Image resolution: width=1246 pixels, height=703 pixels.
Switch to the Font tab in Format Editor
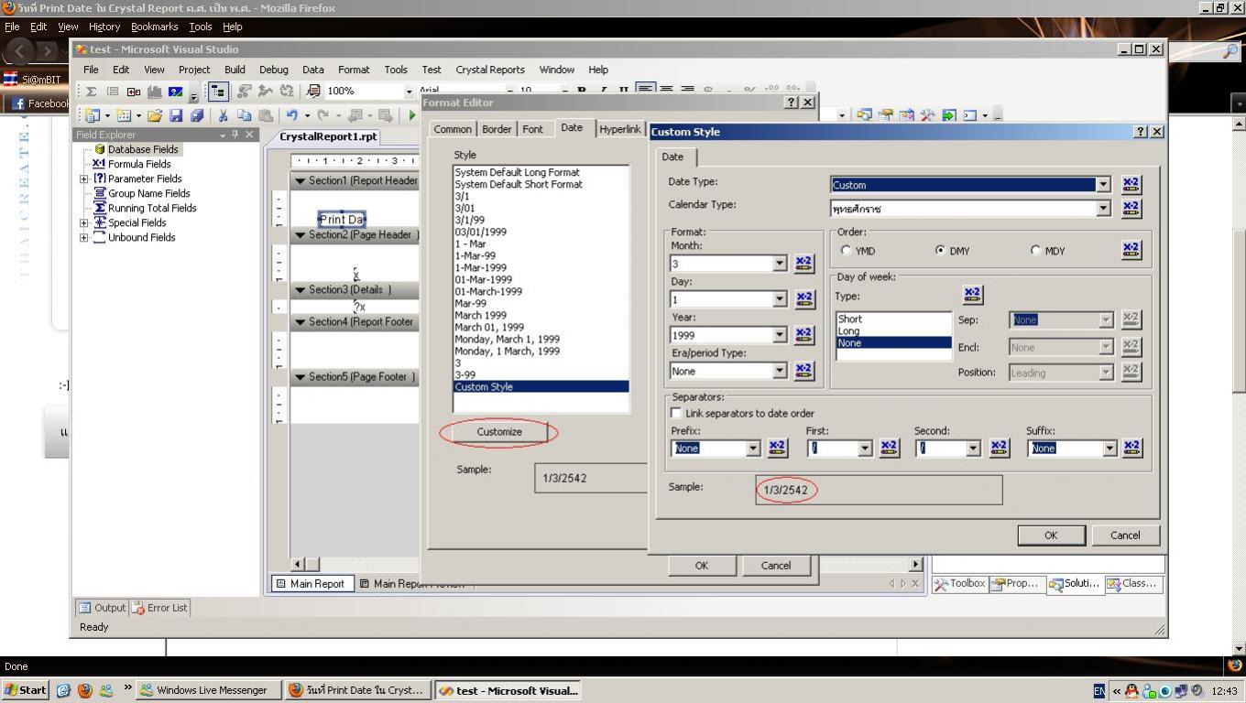pos(532,129)
